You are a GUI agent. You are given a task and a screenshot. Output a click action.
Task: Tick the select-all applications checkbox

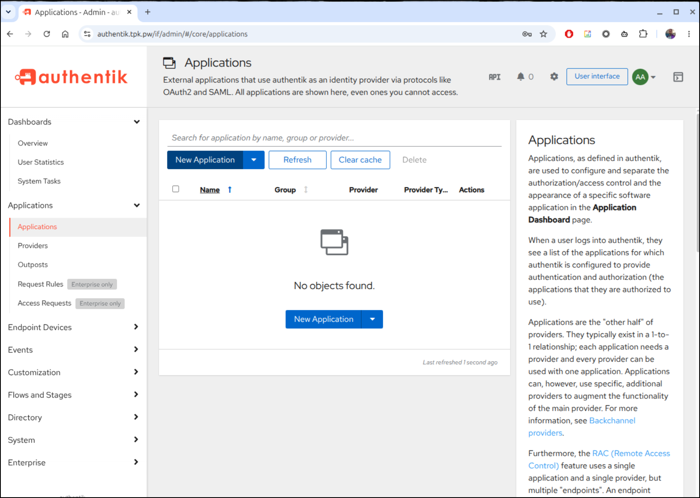176,189
